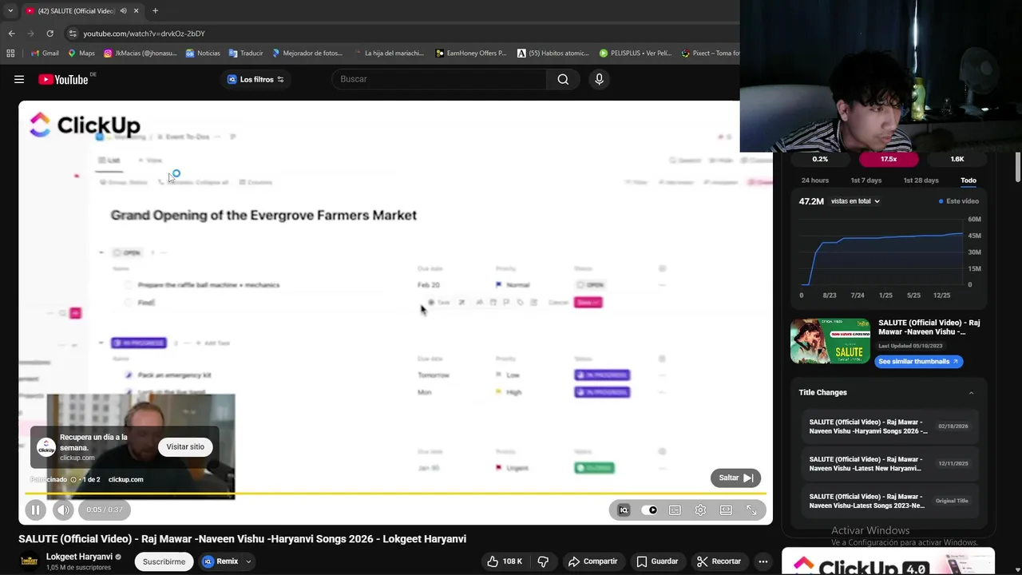Seek on the yellow ad progress bar
Image resolution: width=1022 pixels, height=575 pixels.
tap(395, 493)
